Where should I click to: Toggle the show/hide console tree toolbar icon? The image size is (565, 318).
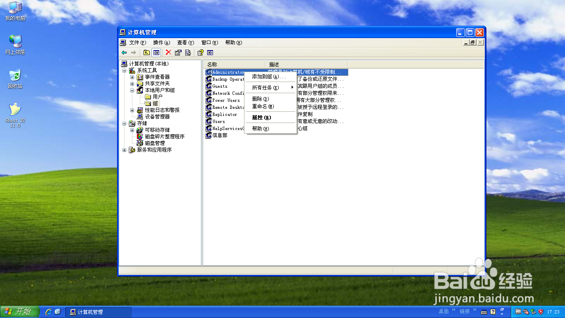156,53
